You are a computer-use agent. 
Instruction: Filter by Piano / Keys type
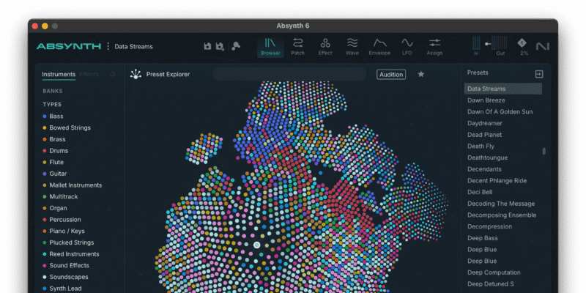click(64, 231)
